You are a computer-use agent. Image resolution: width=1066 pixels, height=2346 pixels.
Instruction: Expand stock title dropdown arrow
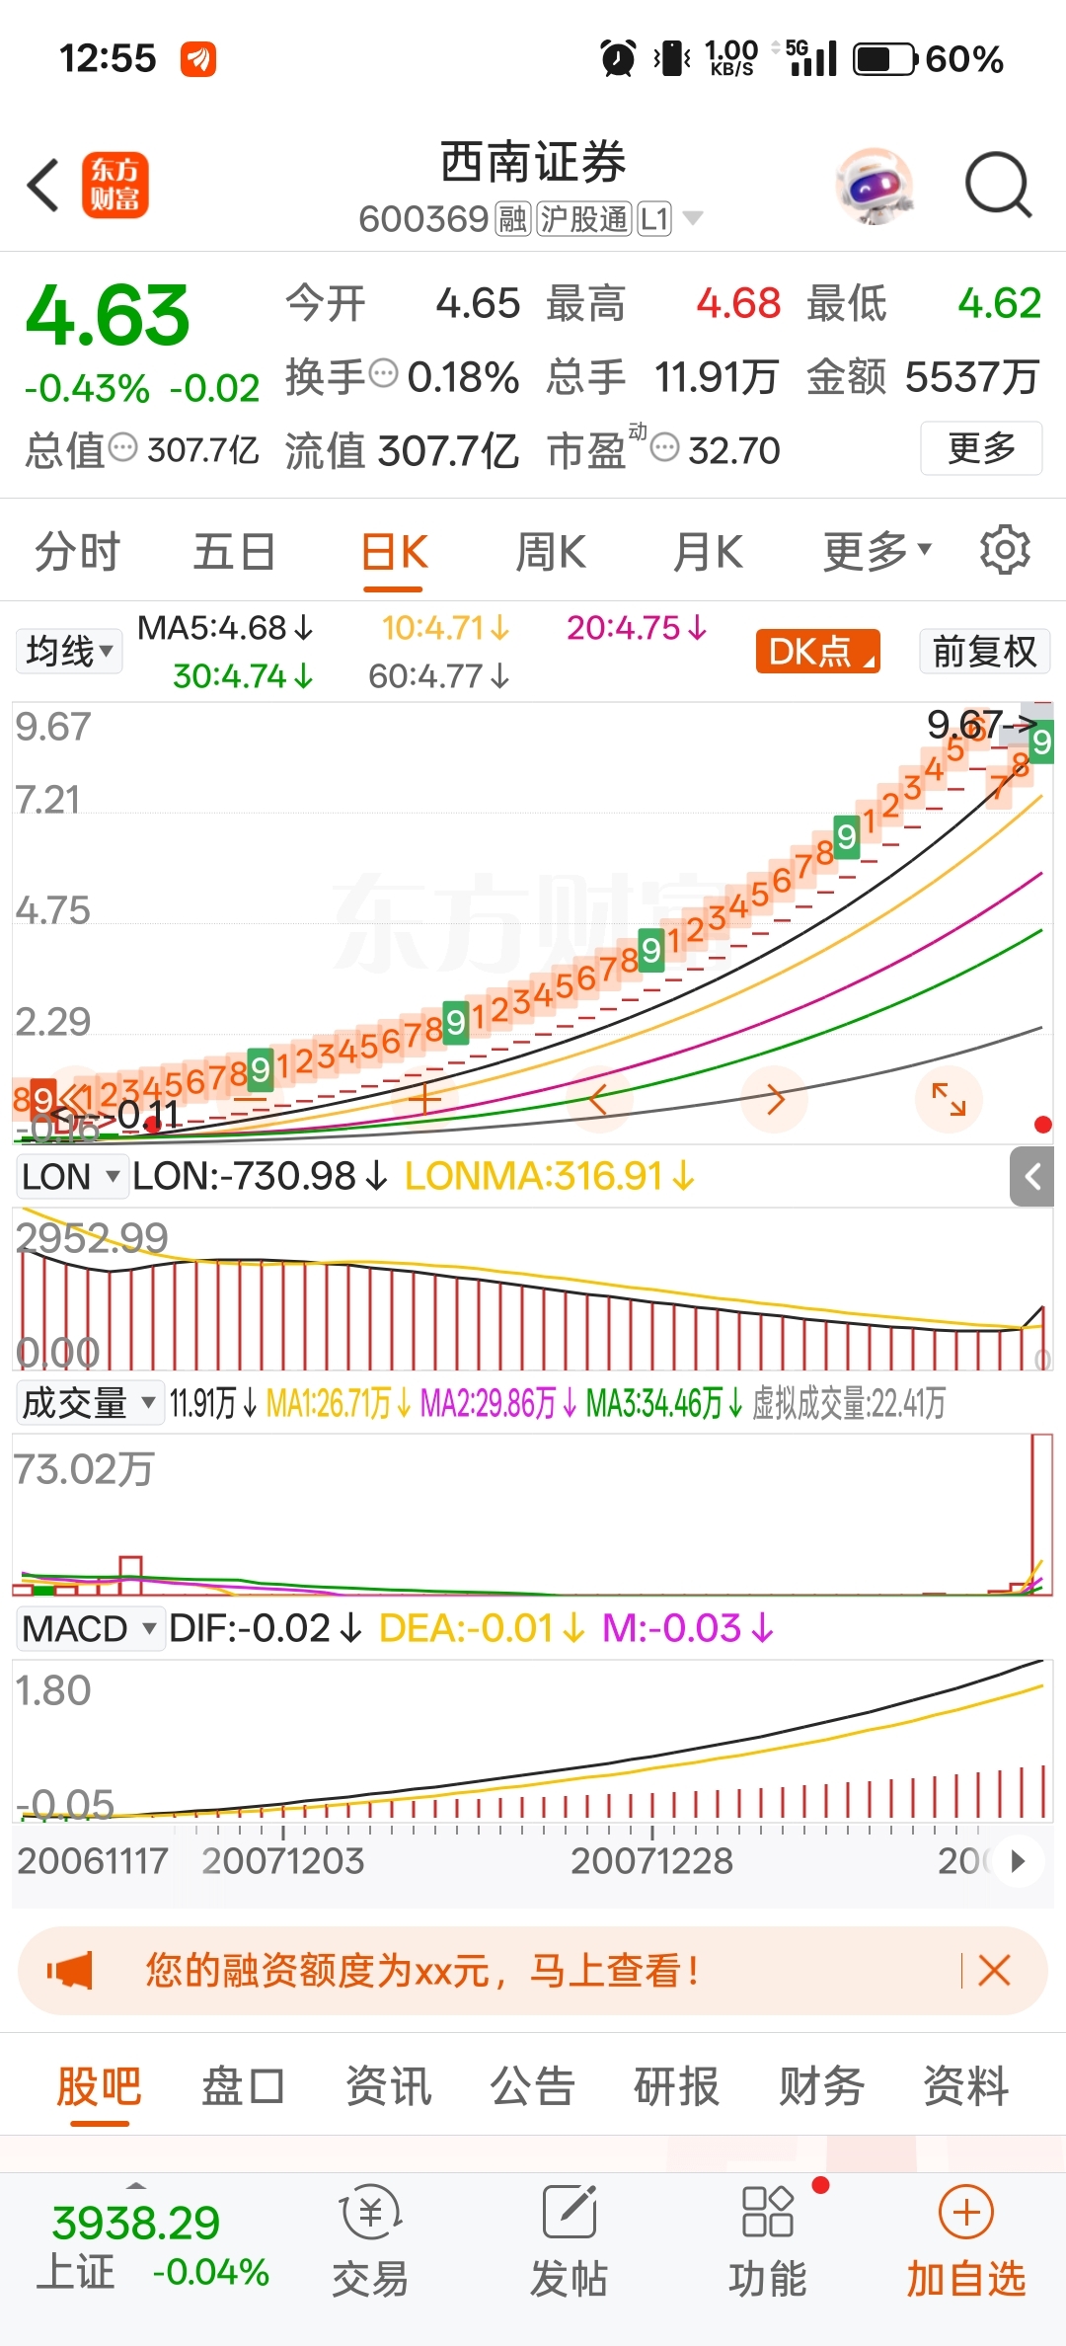tap(693, 218)
